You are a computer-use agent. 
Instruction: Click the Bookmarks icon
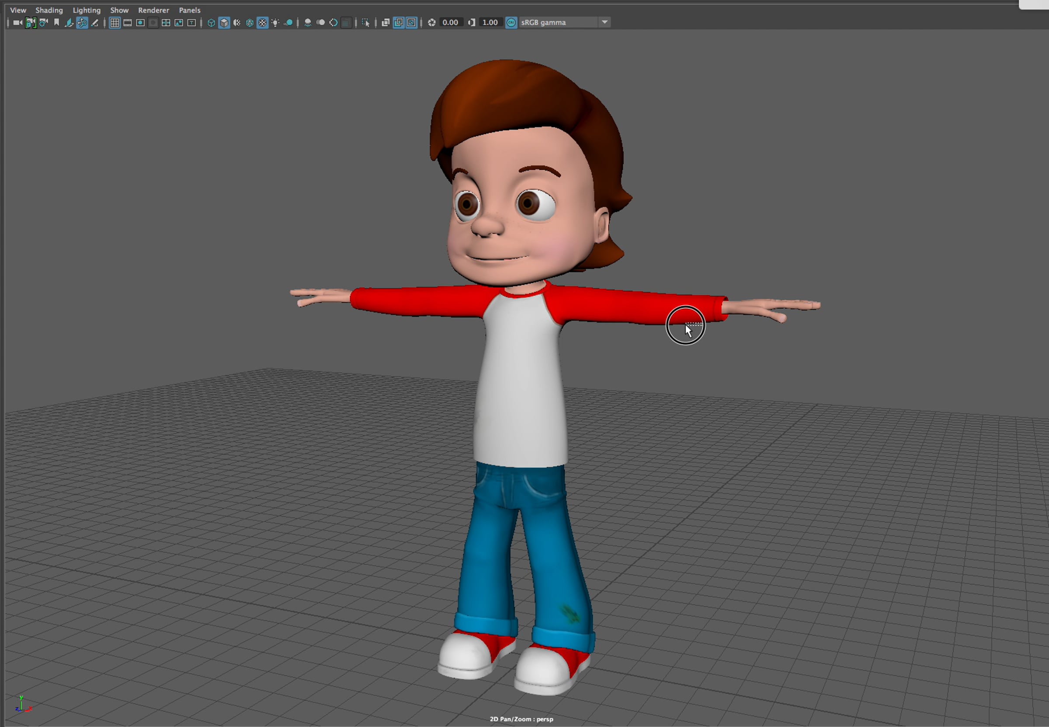coord(56,22)
